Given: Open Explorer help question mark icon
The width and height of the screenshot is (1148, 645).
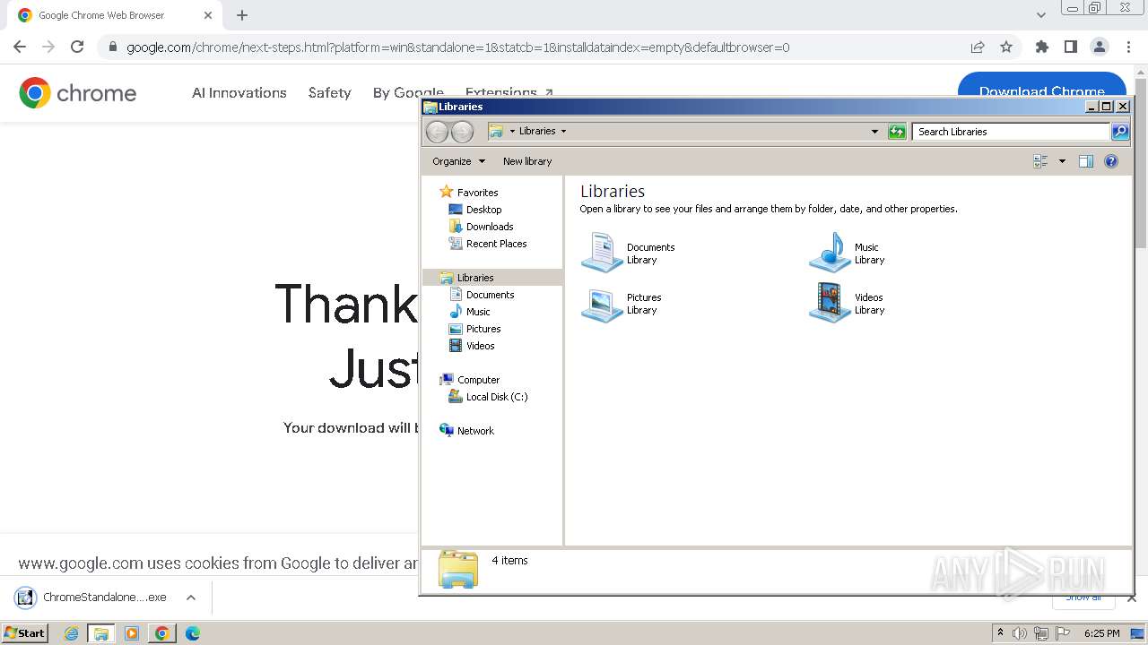Looking at the screenshot, I should (1111, 161).
